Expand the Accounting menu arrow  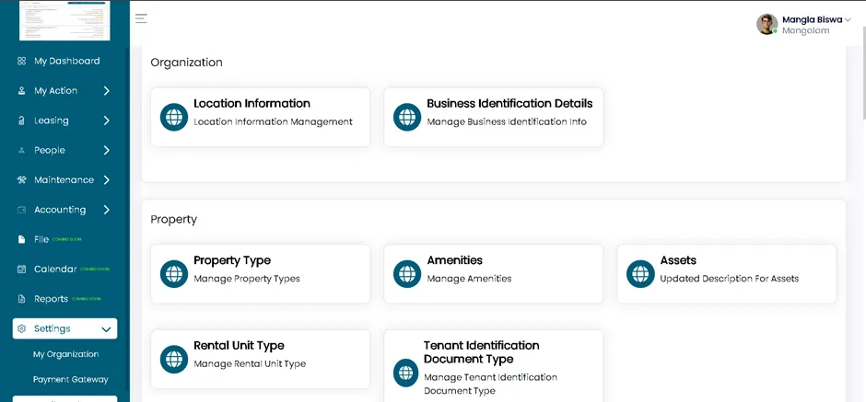pyautogui.click(x=107, y=210)
